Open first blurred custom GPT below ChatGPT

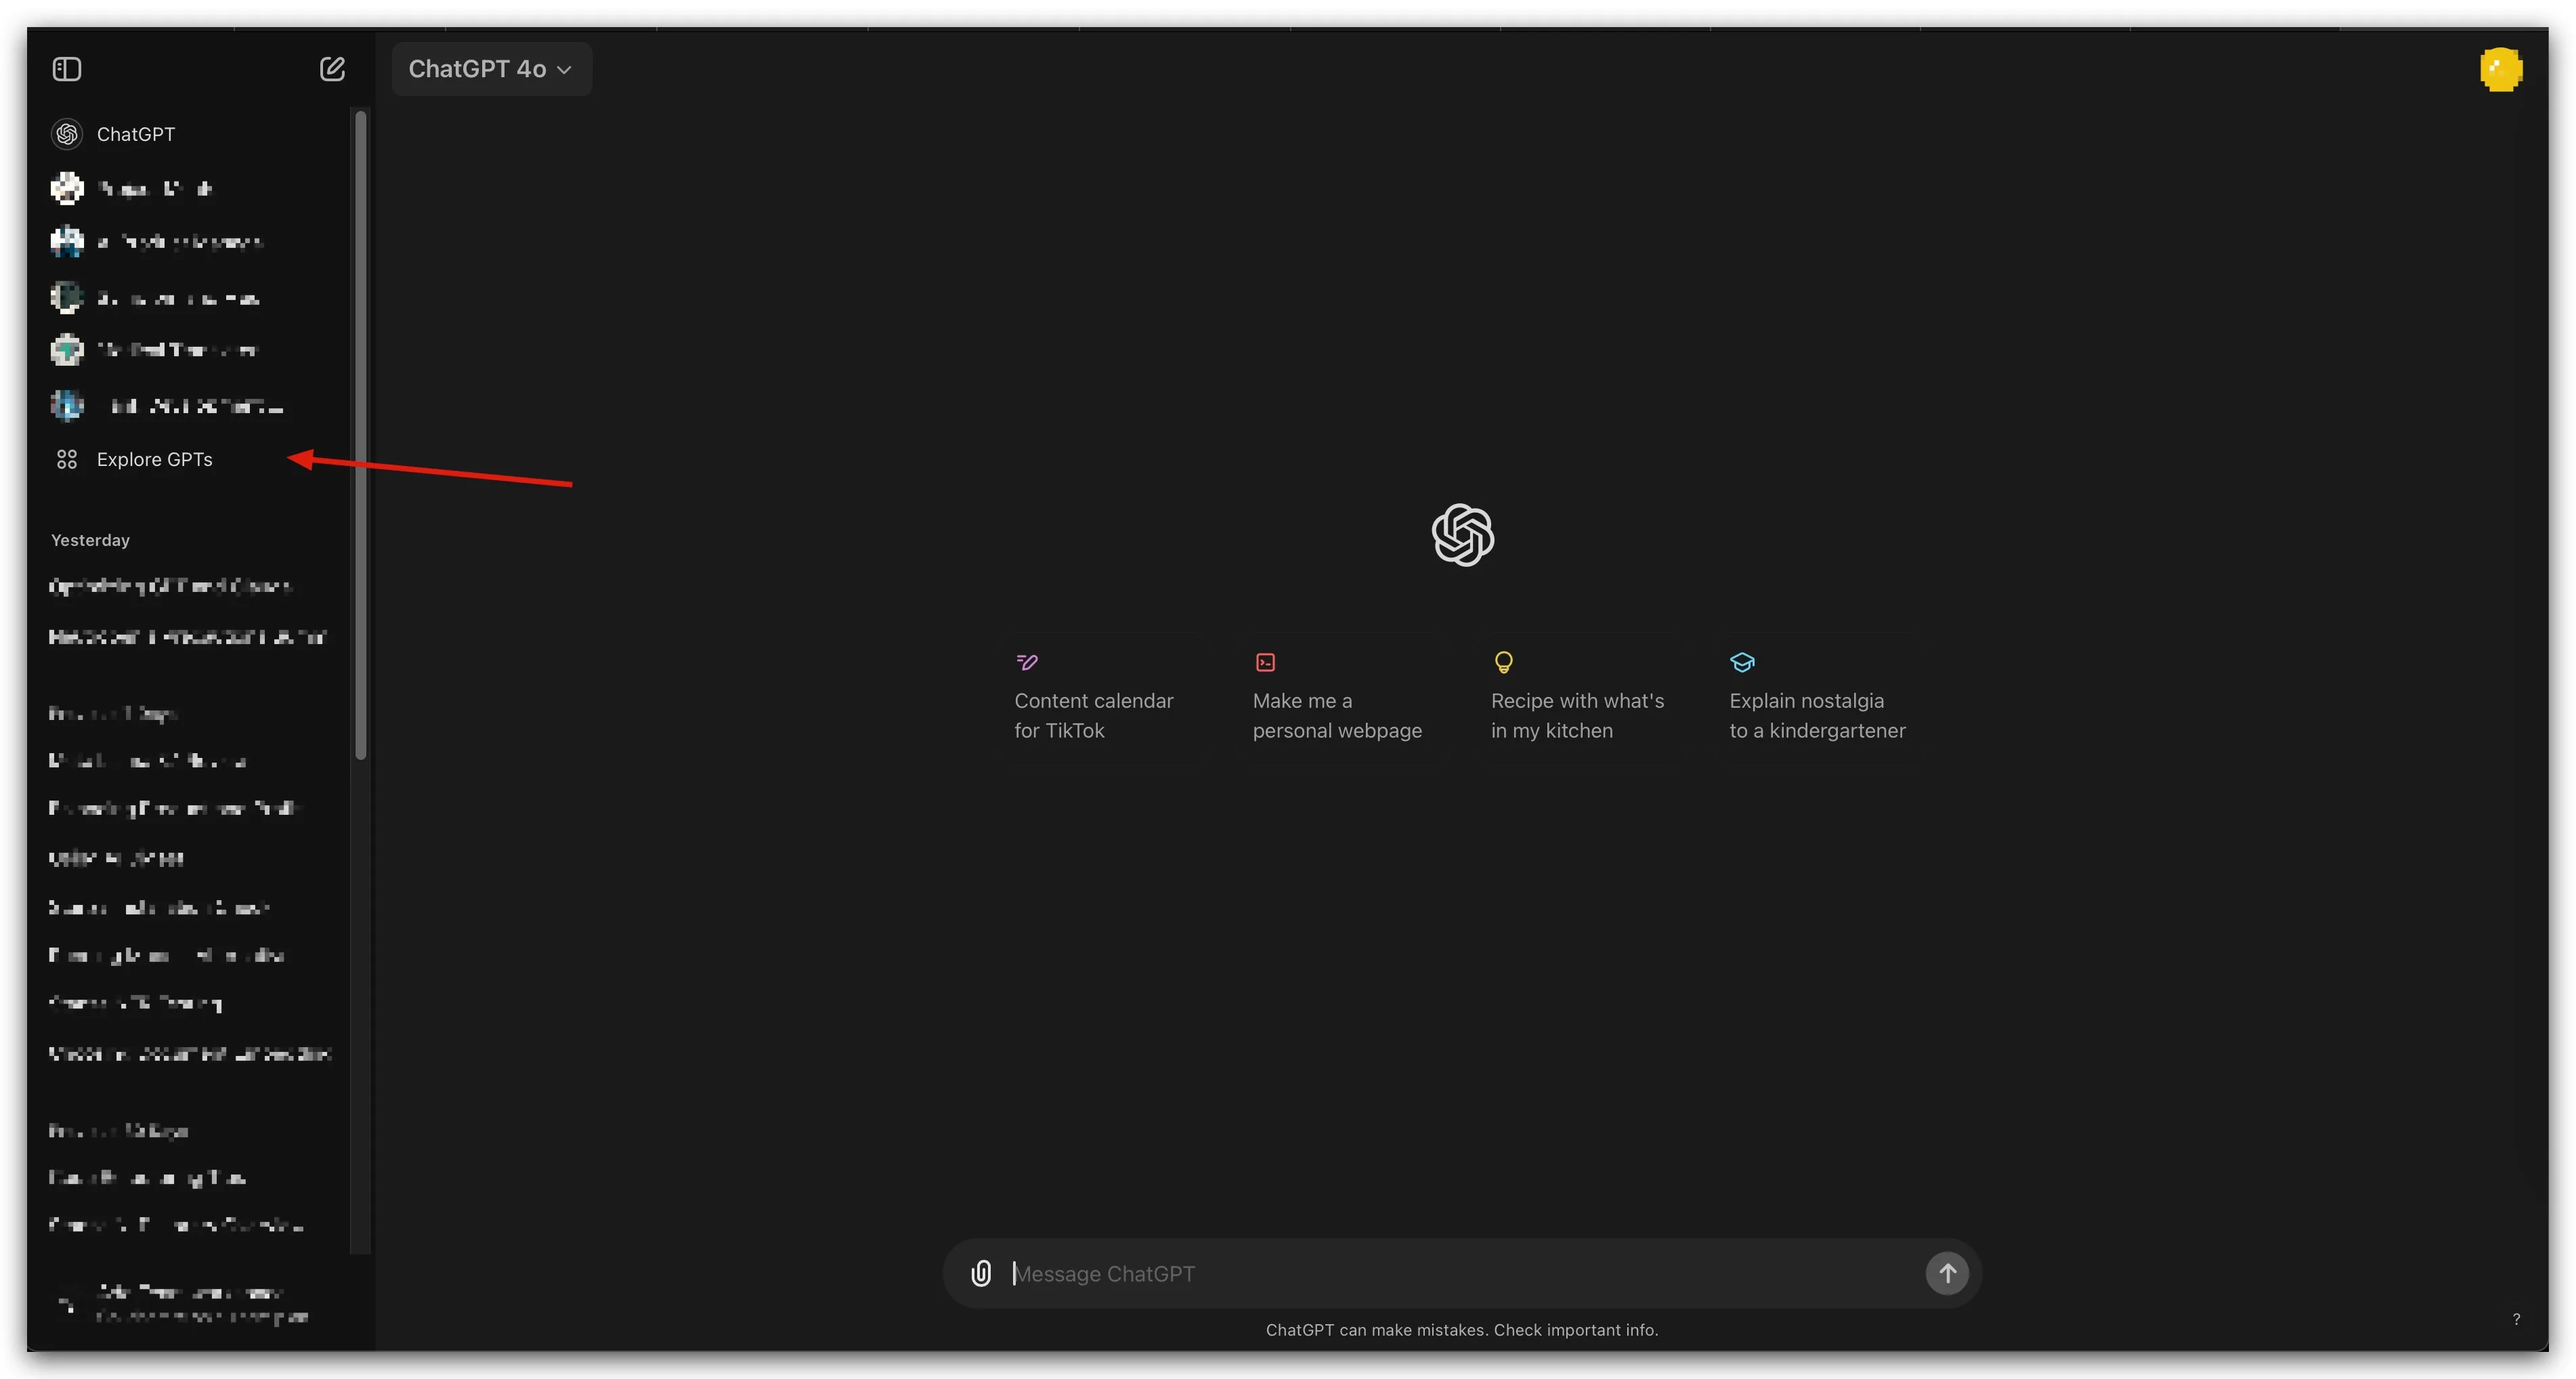pos(155,188)
